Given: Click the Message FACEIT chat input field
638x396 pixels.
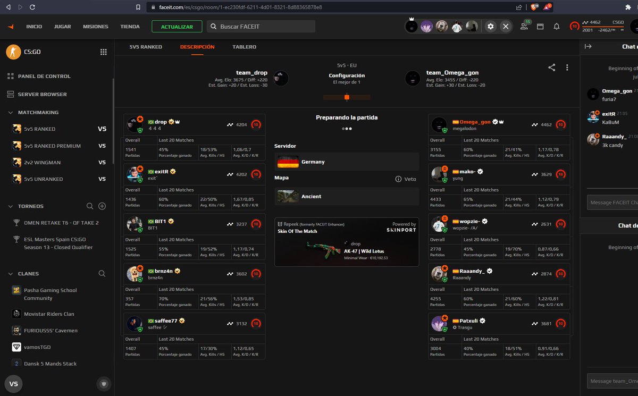Looking at the screenshot, I should 612,202.
